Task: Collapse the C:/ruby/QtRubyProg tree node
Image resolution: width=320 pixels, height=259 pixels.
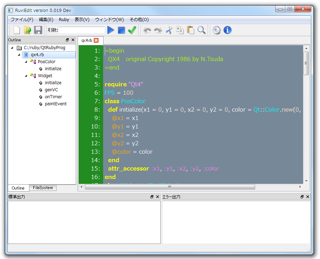Action: point(12,48)
